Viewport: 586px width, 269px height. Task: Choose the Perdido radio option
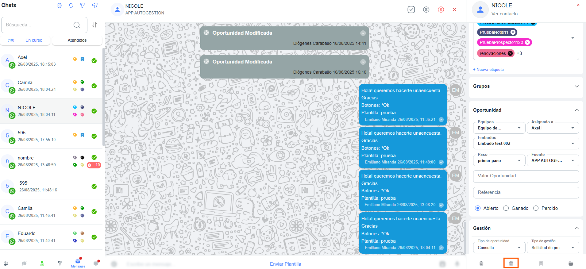[536, 208]
